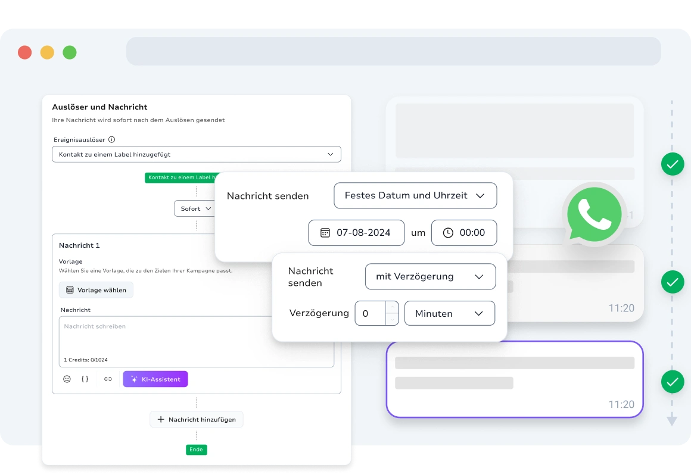Click the Vorlage wählen button

[96, 290]
